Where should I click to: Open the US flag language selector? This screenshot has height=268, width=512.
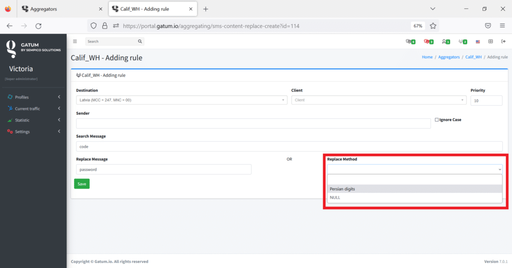477,41
